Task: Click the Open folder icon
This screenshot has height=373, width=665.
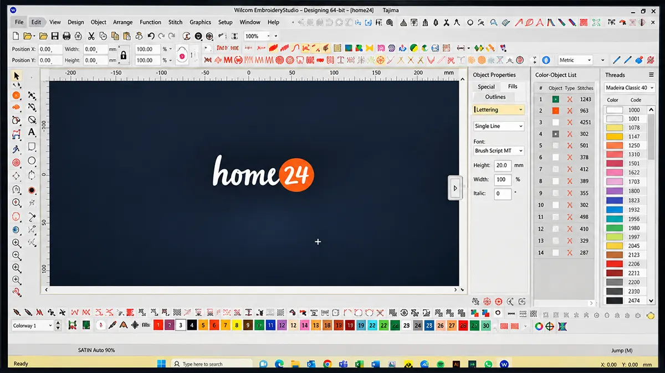Action: point(28,36)
